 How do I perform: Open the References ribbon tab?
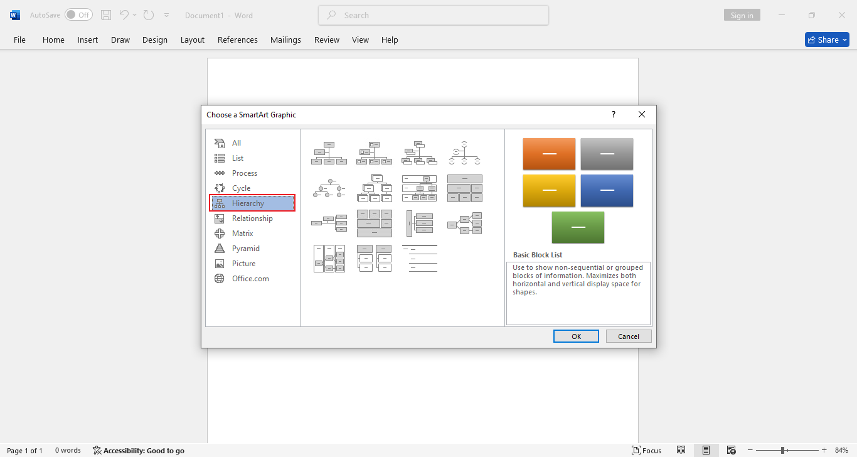pyautogui.click(x=237, y=40)
